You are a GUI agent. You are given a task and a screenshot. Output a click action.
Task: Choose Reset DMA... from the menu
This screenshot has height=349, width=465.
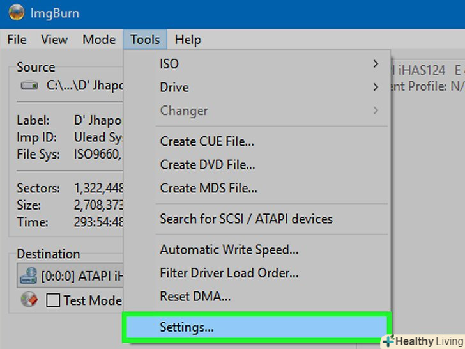tap(257, 297)
